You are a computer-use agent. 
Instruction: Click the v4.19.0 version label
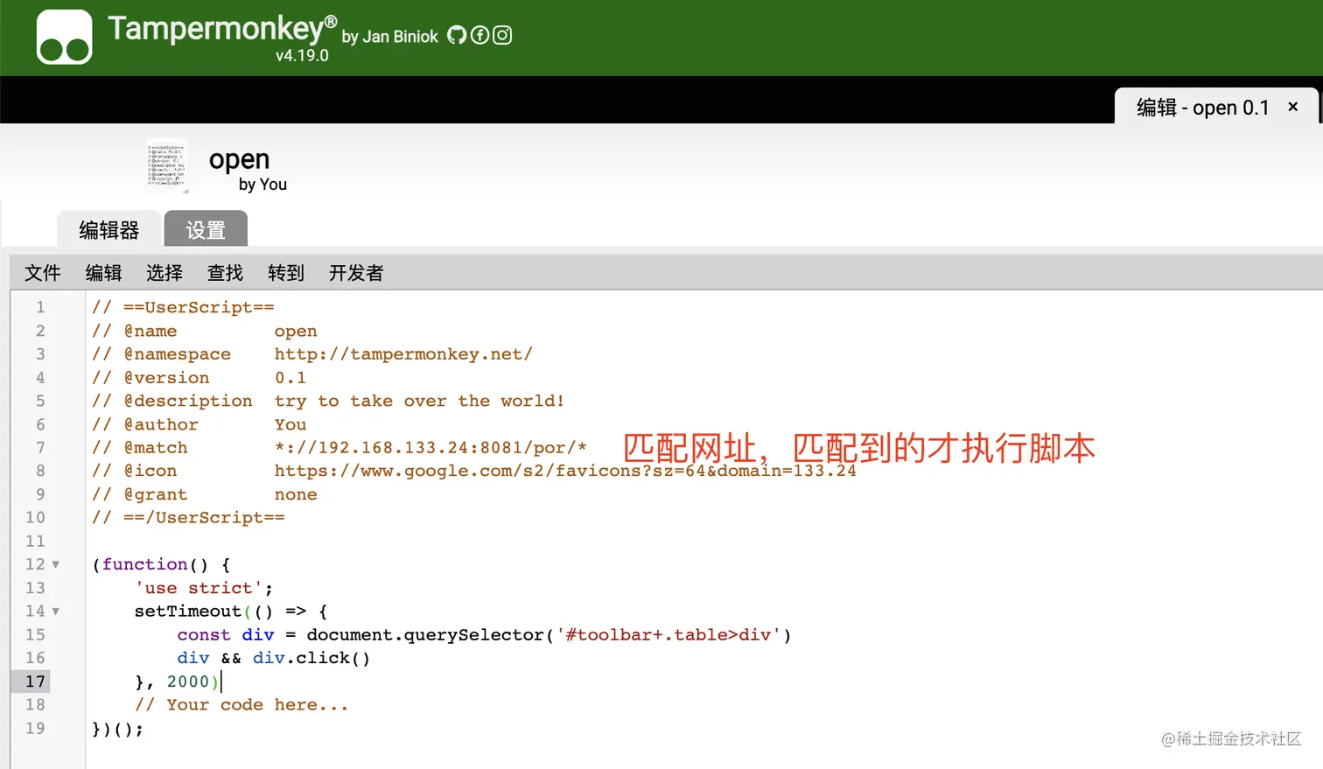click(x=302, y=55)
